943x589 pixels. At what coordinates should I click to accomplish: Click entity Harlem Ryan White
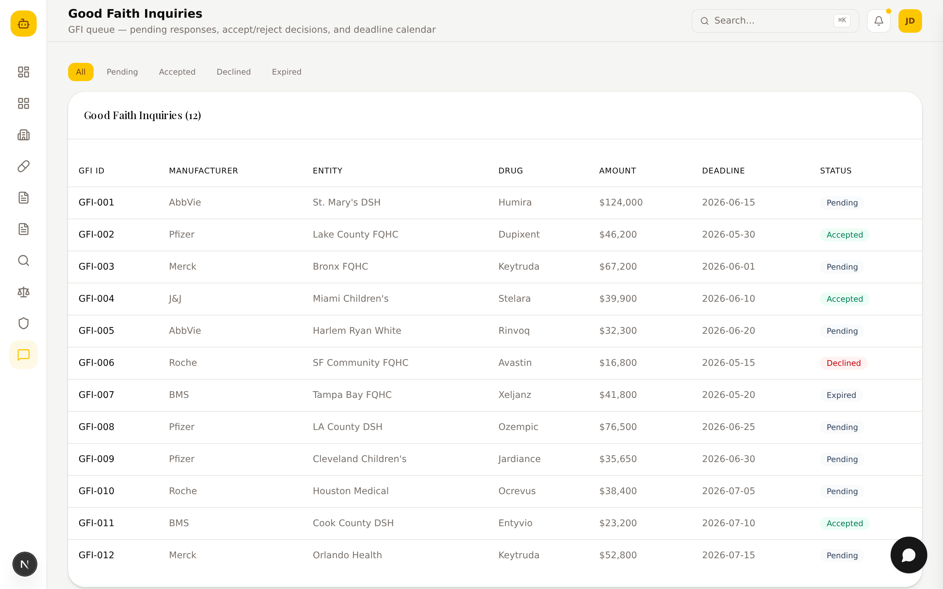pyautogui.click(x=357, y=331)
